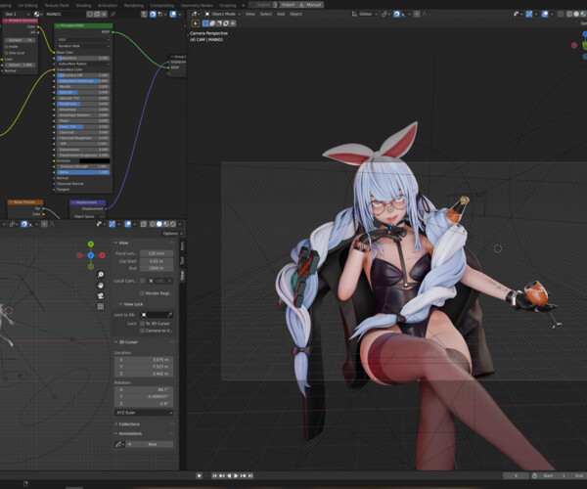Image resolution: width=587 pixels, height=489 pixels.
Task: Switch to the Geometry Nodes workspace tab
Action: pyautogui.click(x=197, y=5)
